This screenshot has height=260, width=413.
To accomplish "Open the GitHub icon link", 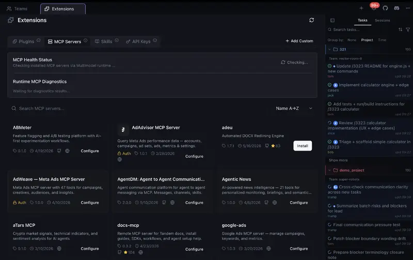I will [385, 8].
